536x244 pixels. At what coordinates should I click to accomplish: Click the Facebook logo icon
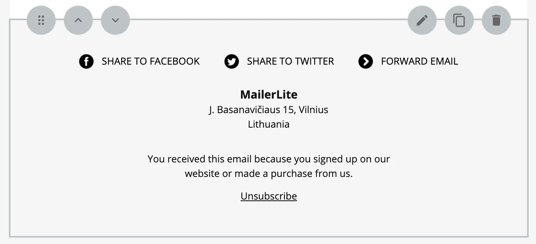point(86,62)
